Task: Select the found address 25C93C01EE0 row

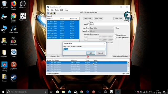Action: 63,21
